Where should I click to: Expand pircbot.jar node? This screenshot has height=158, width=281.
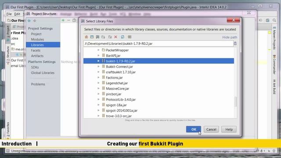[x=98, y=94]
